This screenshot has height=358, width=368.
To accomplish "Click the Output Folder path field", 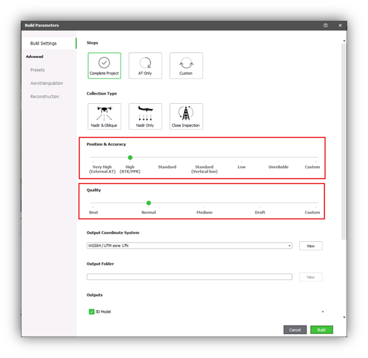I will 189,277.
